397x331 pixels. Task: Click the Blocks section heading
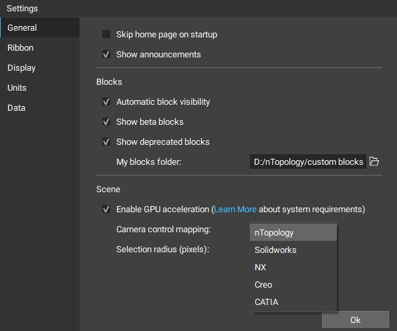click(x=109, y=82)
